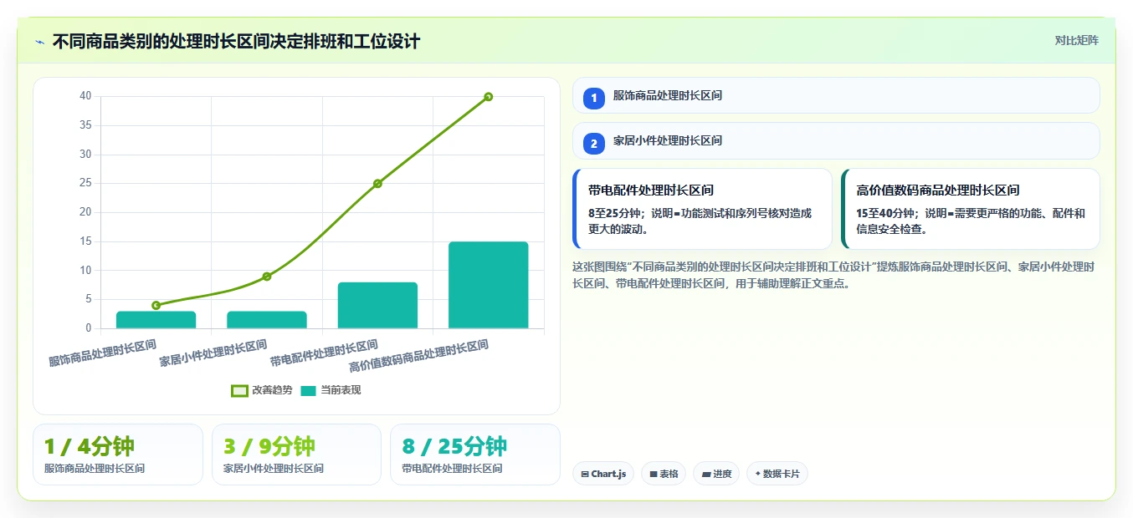This screenshot has width=1133, height=518.
Task: Click the 3 / 9分钟 stat card
Action: [296, 455]
